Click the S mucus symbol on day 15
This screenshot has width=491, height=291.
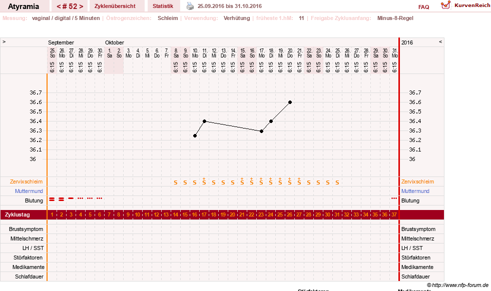coord(185,182)
